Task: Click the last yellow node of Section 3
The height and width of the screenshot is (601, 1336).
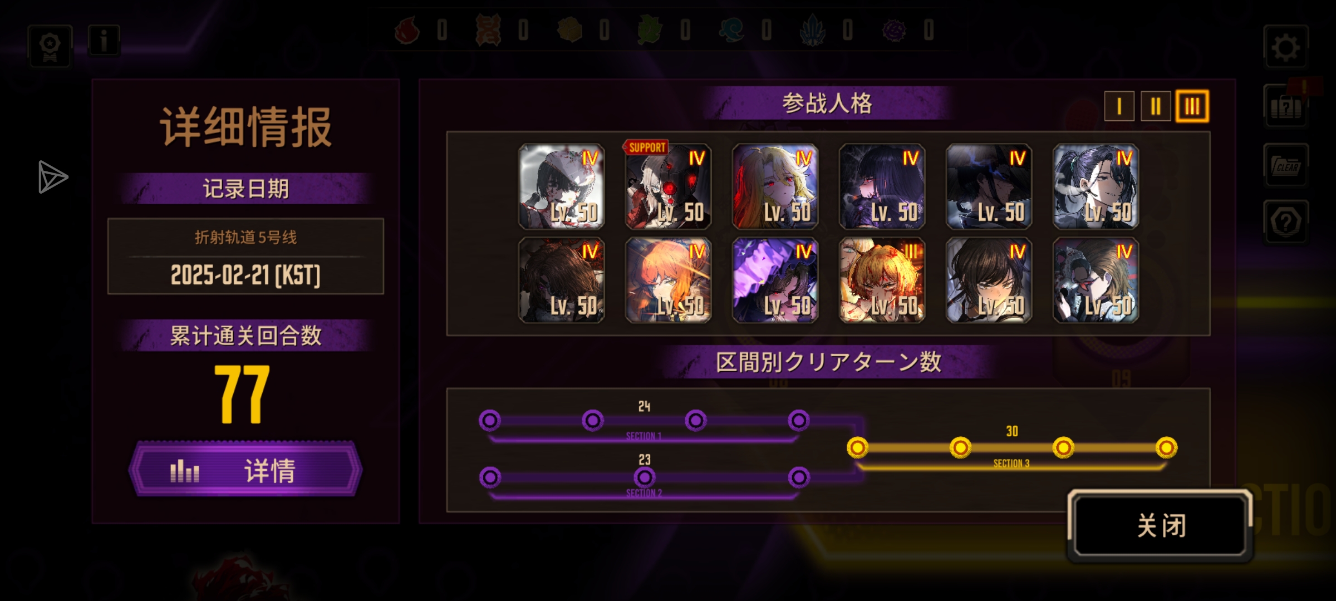Action: click(x=1166, y=447)
